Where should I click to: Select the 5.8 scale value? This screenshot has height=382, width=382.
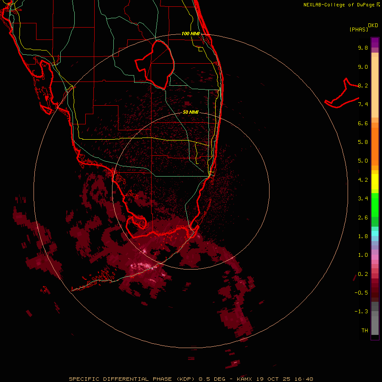(363, 142)
